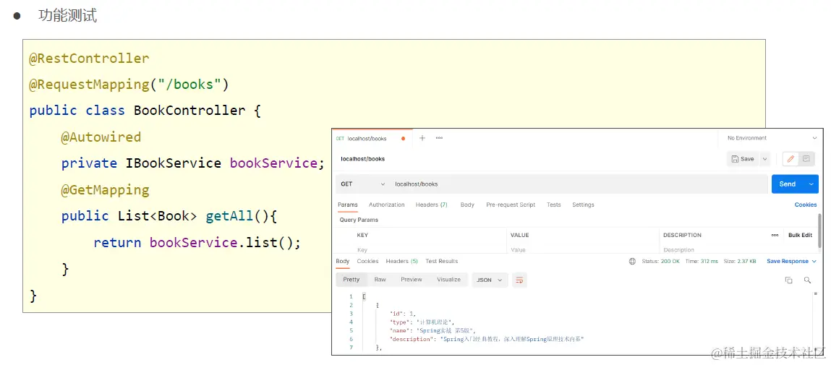Image resolution: width=831 pixels, height=365 pixels.
Task: Click the network globe icon beside Status
Action: click(x=632, y=261)
